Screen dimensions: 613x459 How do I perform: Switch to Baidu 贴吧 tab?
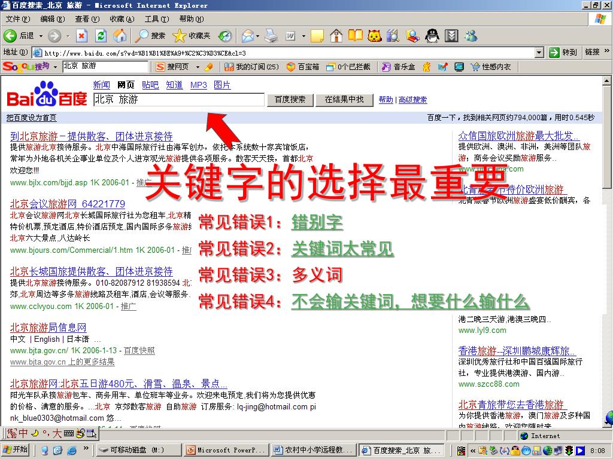point(150,85)
